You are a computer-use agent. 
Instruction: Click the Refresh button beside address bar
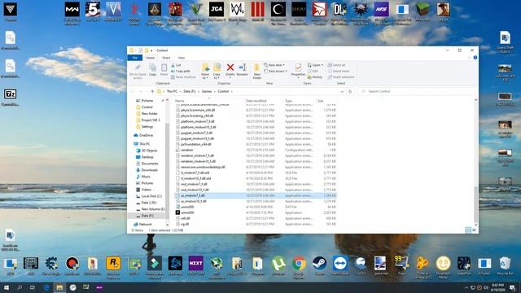[350, 91]
